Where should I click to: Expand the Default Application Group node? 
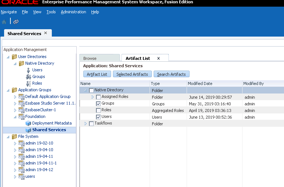[x=15, y=97]
